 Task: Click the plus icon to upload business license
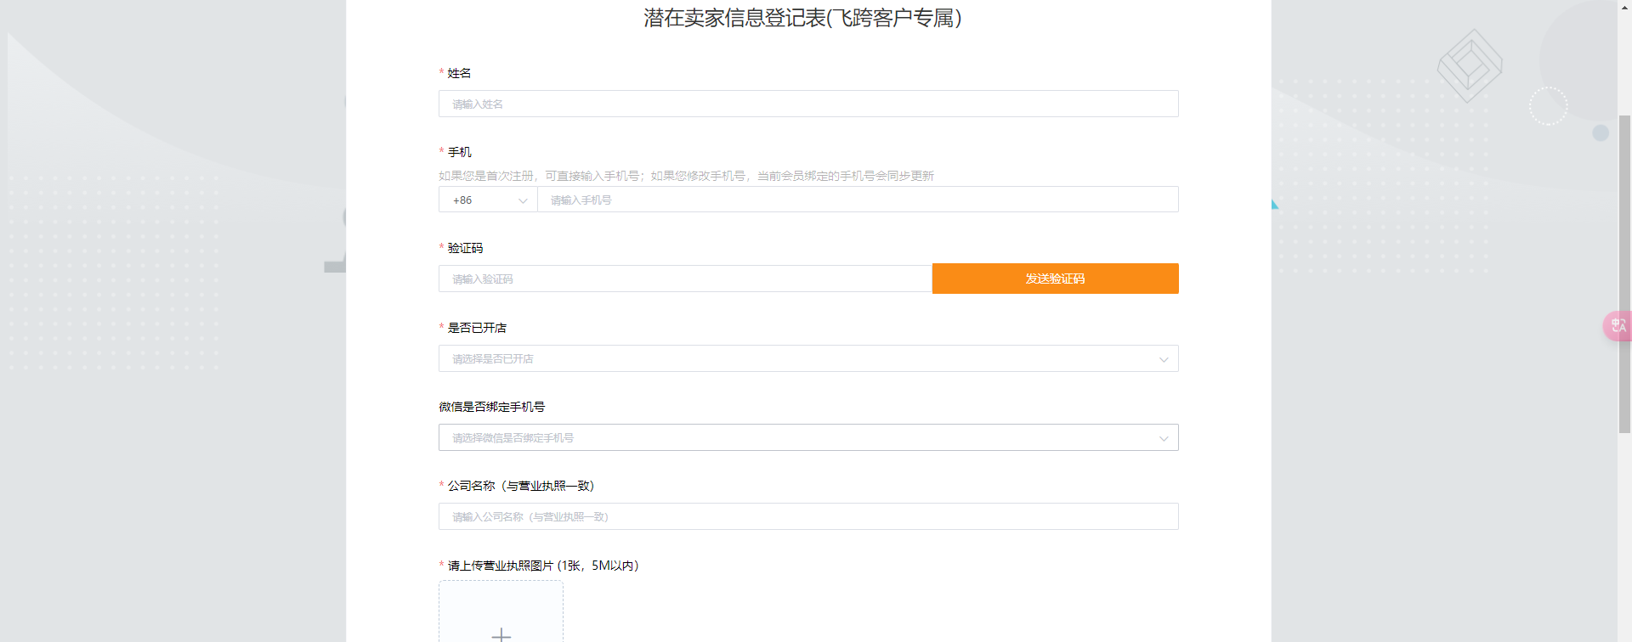tap(501, 633)
